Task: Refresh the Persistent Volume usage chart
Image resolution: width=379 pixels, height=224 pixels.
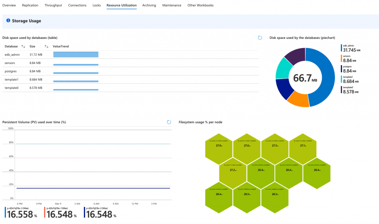Action: 169,122
